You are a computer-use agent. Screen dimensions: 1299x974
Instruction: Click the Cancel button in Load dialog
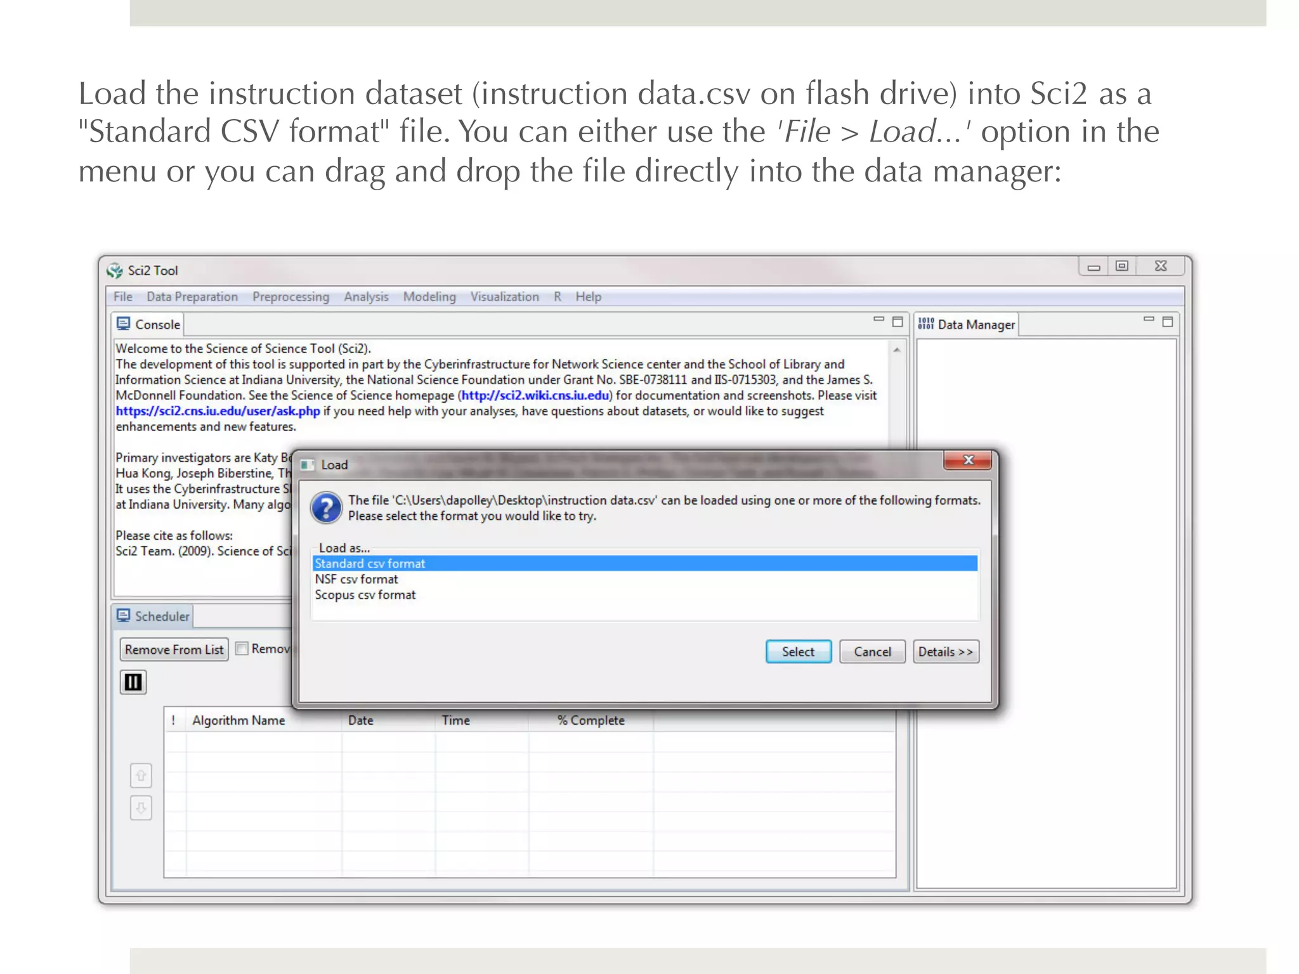point(872,652)
